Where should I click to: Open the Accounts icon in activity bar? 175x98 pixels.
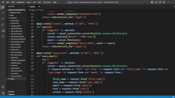click(x=3, y=87)
